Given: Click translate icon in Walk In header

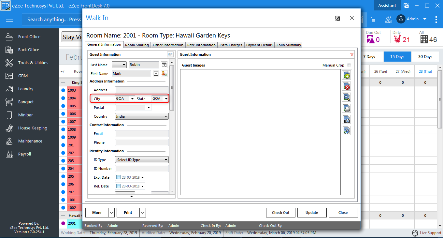Looking at the screenshot, I should (x=337, y=18).
